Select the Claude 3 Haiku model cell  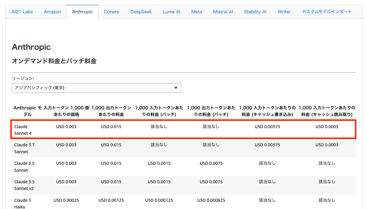(x=22, y=203)
